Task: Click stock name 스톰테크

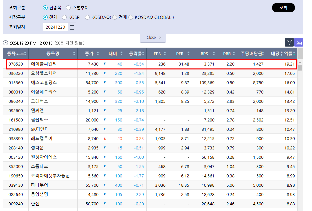Action: [x=39, y=167]
